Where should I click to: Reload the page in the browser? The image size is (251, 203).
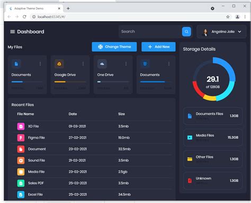click(24, 17)
